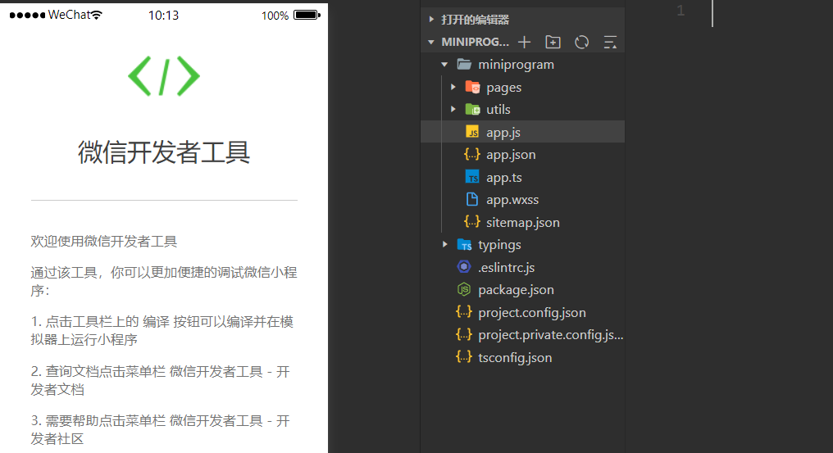Click the miniprogram folder icon
Screen dimensions: 833x453
pos(464,64)
